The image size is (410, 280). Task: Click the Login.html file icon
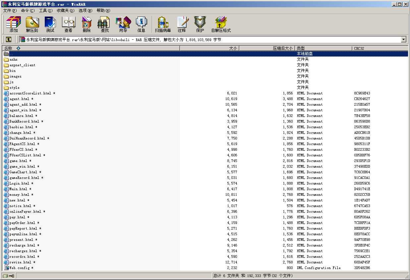coord(6,183)
